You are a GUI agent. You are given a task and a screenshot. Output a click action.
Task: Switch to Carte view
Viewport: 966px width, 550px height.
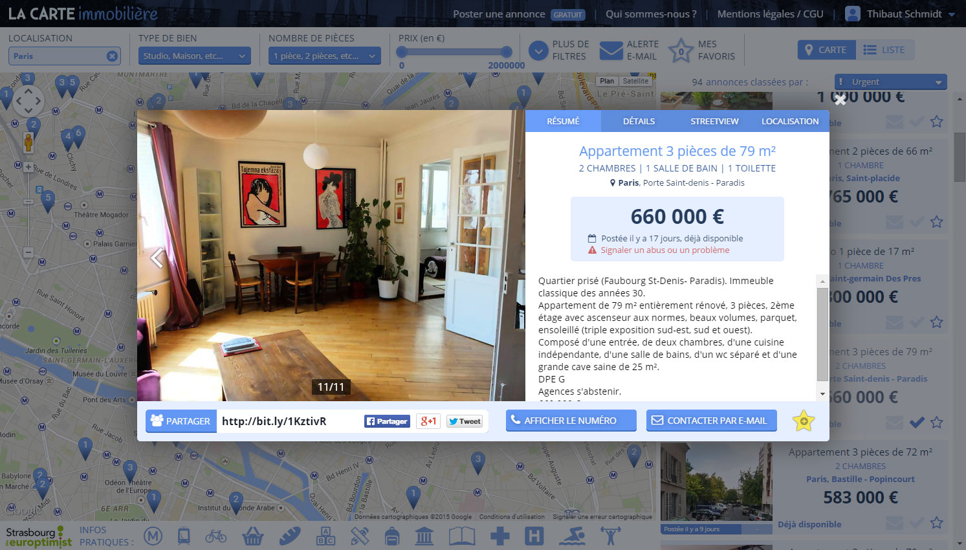click(x=826, y=50)
